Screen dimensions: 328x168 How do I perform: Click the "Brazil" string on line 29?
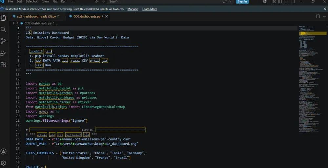coord(121,157)
